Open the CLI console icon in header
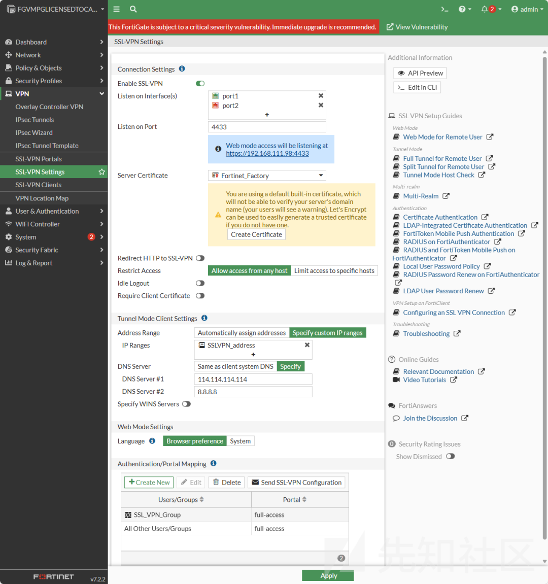Screen dimensions: 548x584 coord(444,9)
